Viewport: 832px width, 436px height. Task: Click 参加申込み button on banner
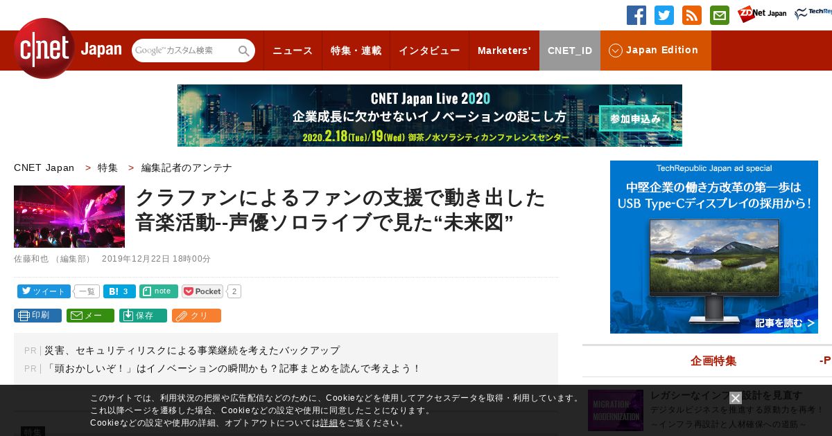tap(635, 118)
